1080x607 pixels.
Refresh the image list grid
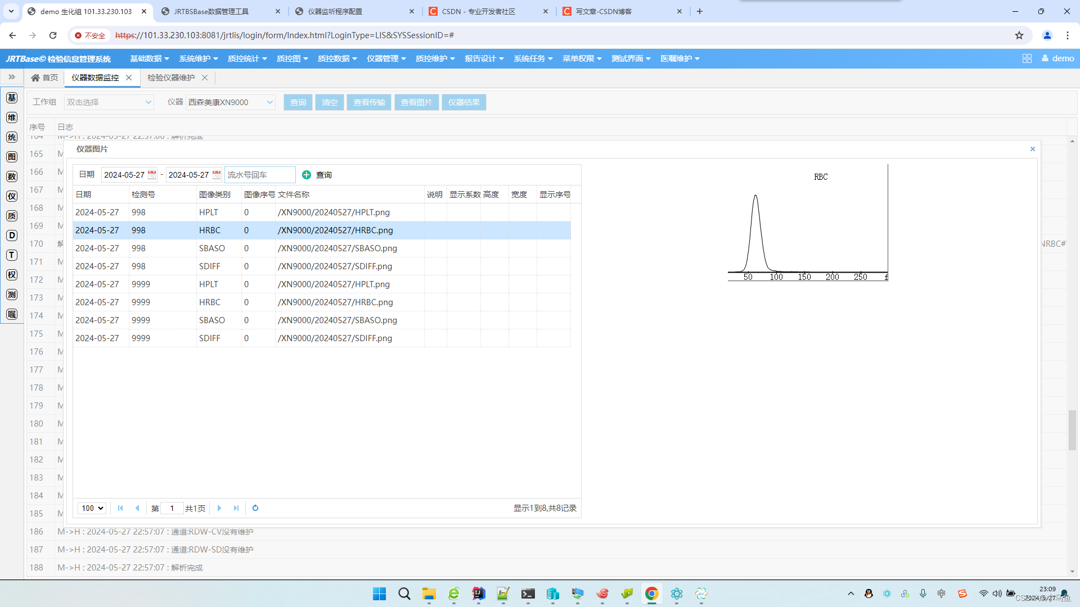click(x=255, y=508)
